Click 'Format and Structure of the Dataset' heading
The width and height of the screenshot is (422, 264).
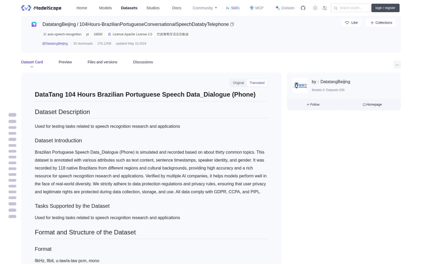[x=85, y=232]
